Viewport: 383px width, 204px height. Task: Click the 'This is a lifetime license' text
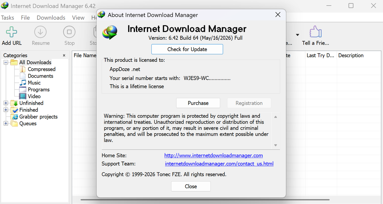[137, 86]
